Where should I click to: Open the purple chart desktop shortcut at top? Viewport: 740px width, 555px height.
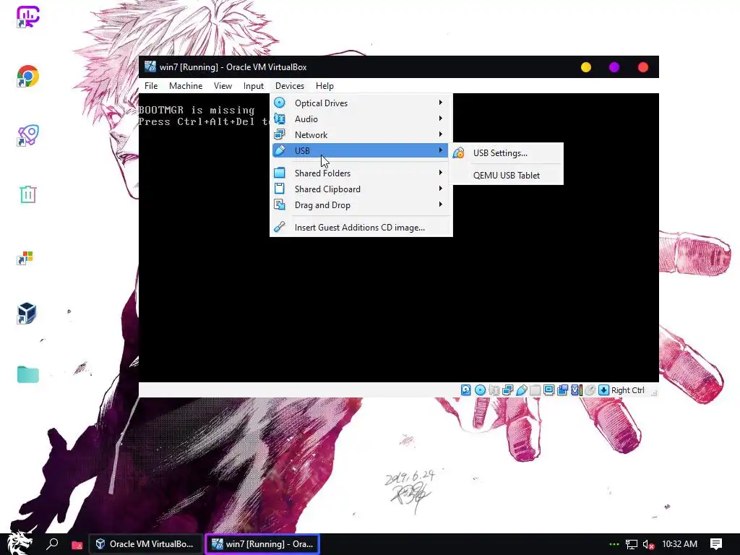28,17
